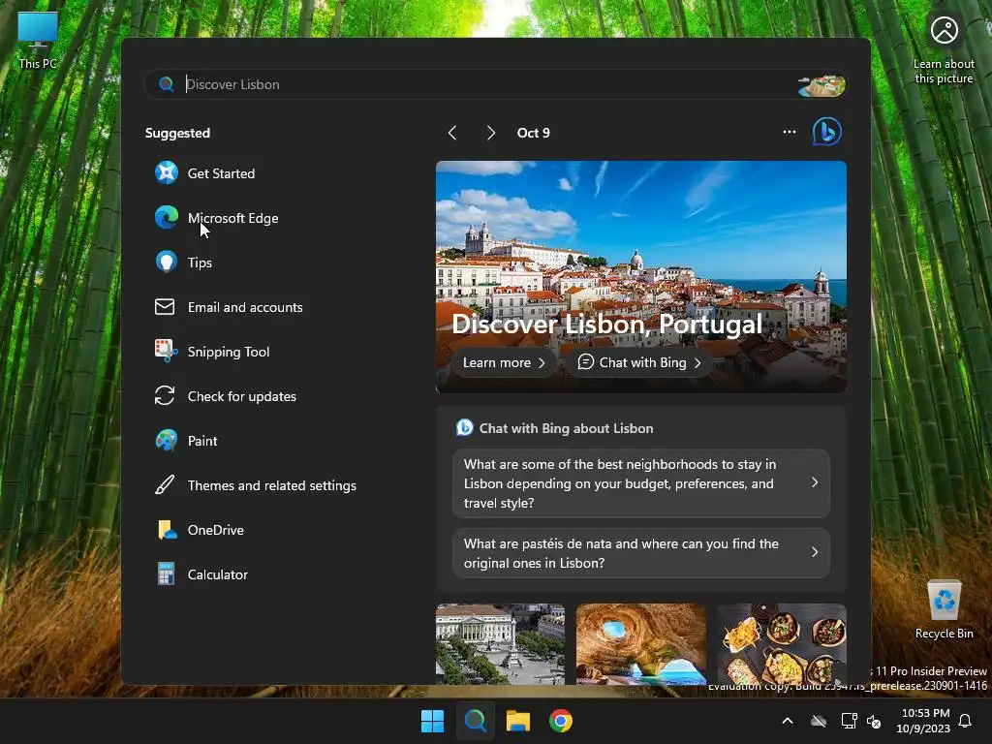992x744 pixels.
Task: Go to the previous day's highlight
Action: [452, 133]
